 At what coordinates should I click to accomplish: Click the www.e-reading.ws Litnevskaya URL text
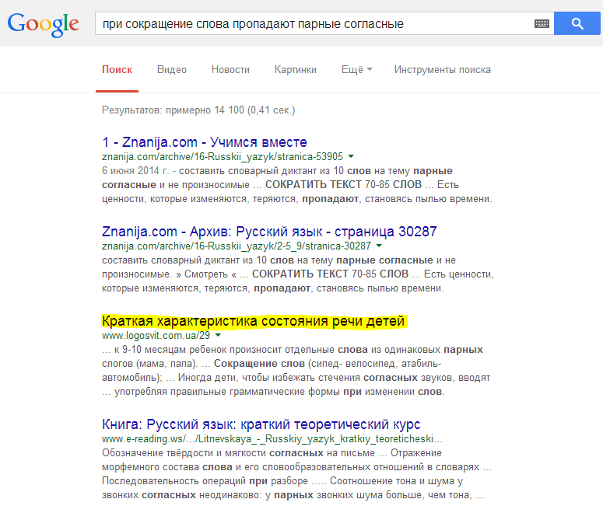pos(272,438)
